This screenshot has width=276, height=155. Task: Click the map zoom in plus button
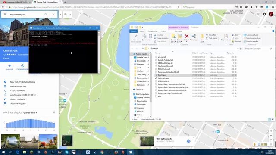[x=271, y=136]
